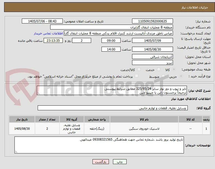The image size is (215, 169).
Task: Select the کالا/خدمت radio button
Action: tap(139, 69)
